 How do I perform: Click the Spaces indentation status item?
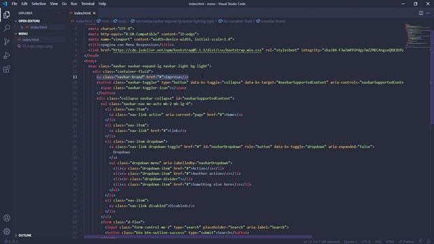tap(351, 241)
